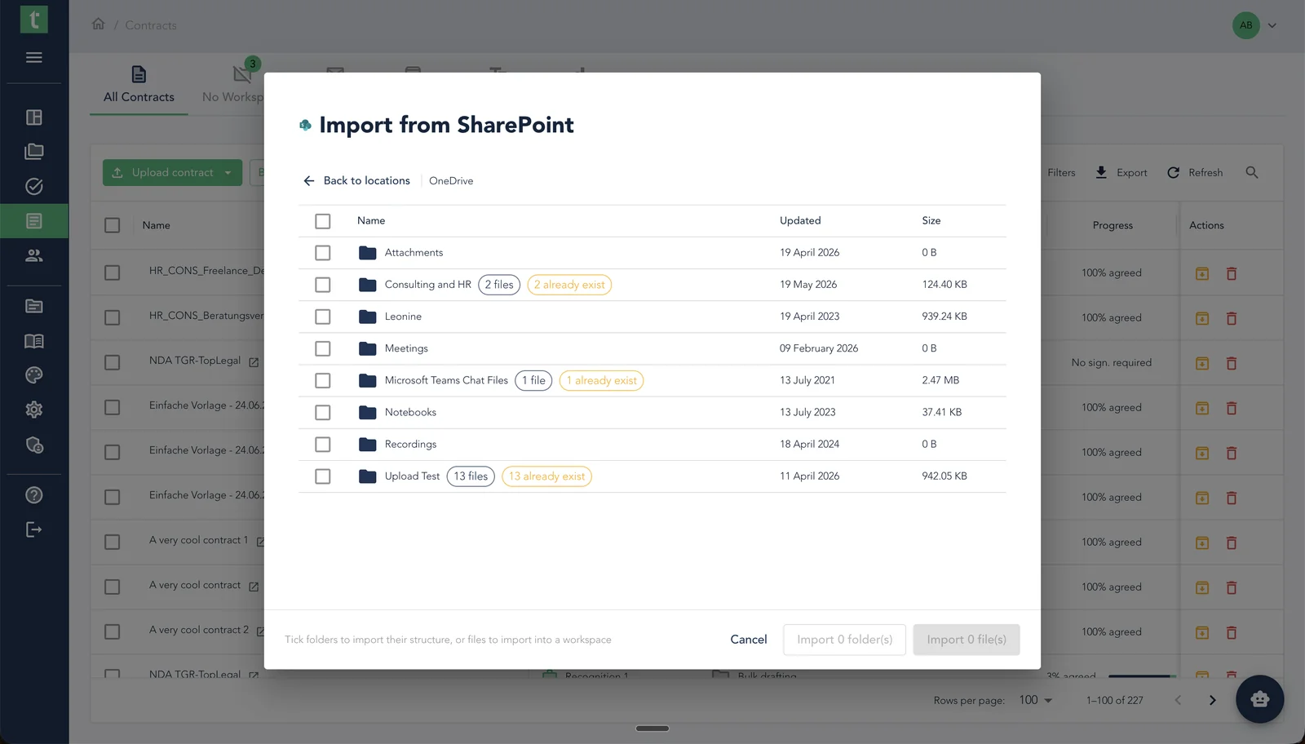Click the Notebooks folder icon
This screenshot has width=1305, height=744.
coord(368,413)
